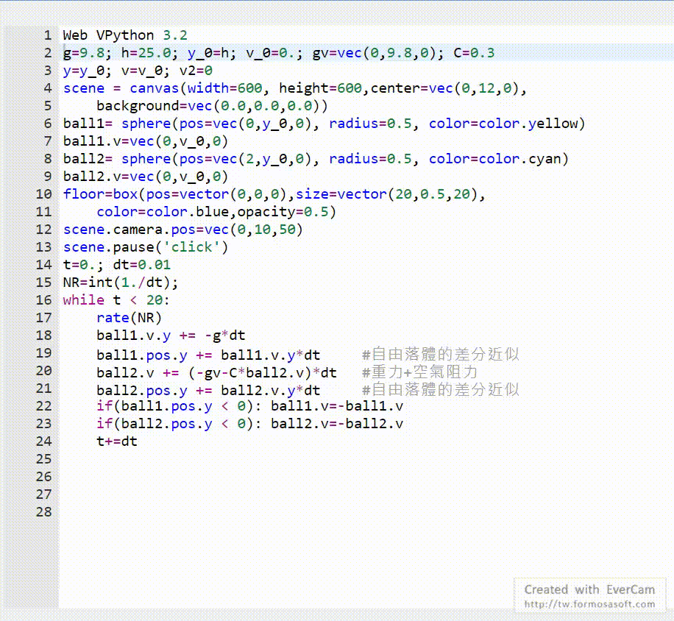Click '(-gv-C*ball2.v)*dt' on line 20
Screen dimensions: 674x621
pyautogui.click(x=262, y=372)
